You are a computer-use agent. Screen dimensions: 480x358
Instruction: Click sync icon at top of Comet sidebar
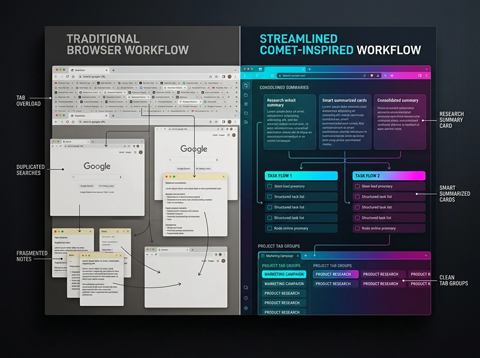point(246,85)
